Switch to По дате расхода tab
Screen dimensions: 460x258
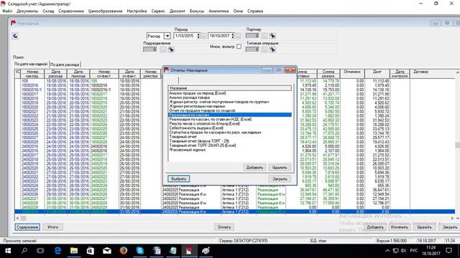(x=65, y=64)
